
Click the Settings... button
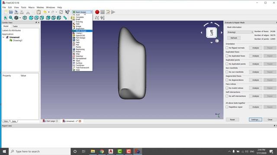pyautogui.click(x=255, y=120)
